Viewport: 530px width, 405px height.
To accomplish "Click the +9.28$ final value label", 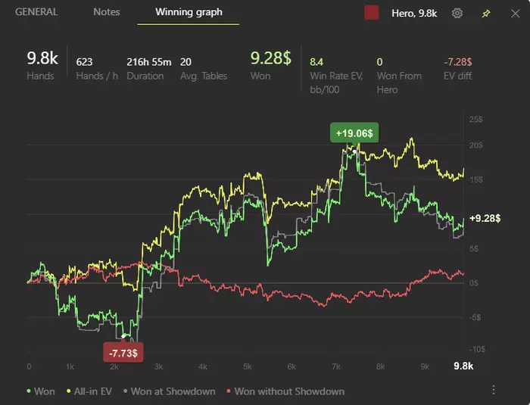I will pyautogui.click(x=485, y=218).
